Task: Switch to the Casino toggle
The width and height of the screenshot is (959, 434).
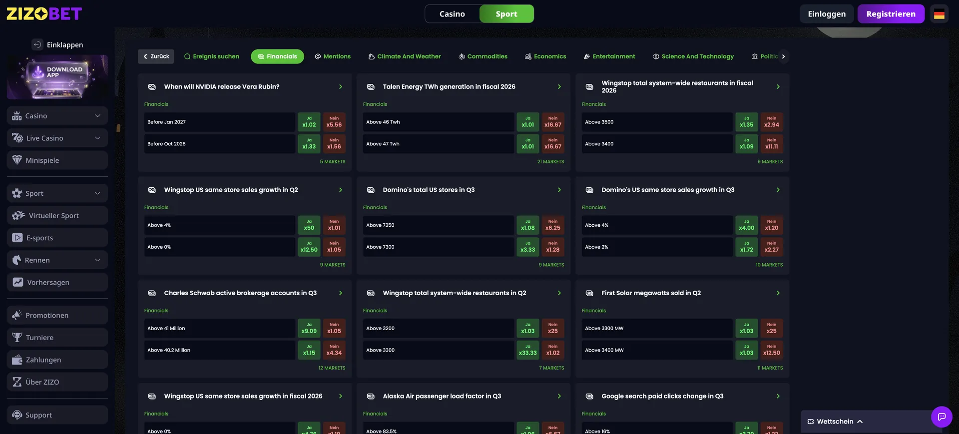Action: click(x=452, y=14)
